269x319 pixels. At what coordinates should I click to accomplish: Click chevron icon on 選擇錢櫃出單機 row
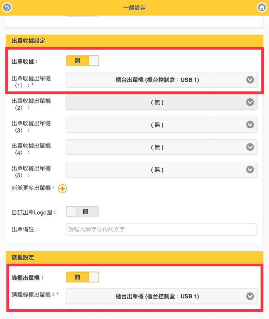(250, 296)
